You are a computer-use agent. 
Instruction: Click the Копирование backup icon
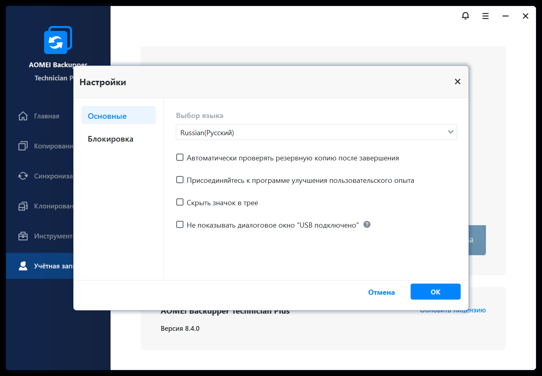pos(23,146)
